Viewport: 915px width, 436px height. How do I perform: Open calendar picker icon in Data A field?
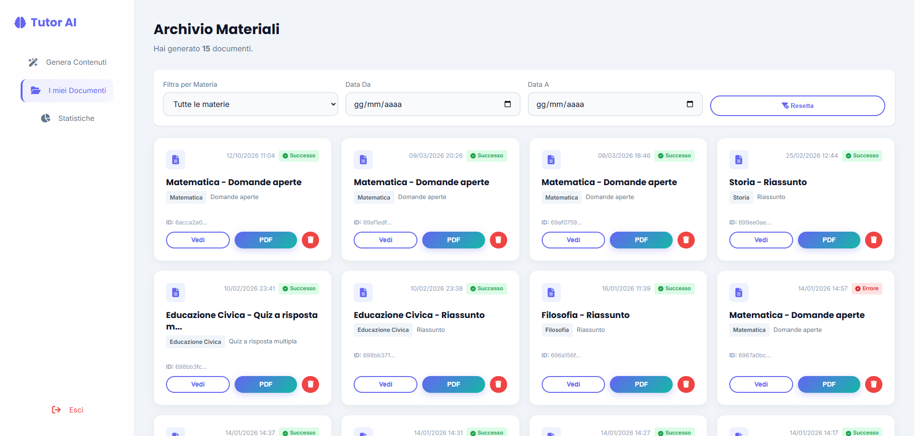[x=690, y=104]
